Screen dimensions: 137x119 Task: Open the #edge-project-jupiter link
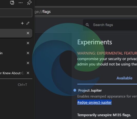94,102
